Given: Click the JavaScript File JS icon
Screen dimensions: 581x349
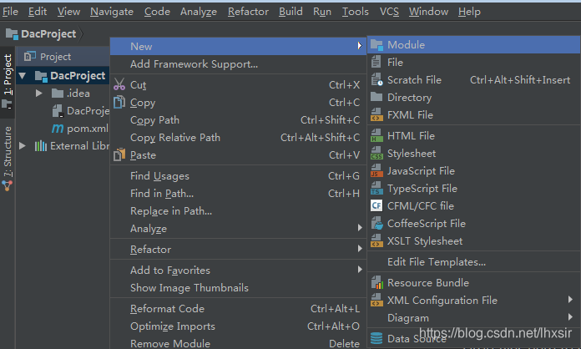Looking at the screenshot, I should tap(376, 171).
